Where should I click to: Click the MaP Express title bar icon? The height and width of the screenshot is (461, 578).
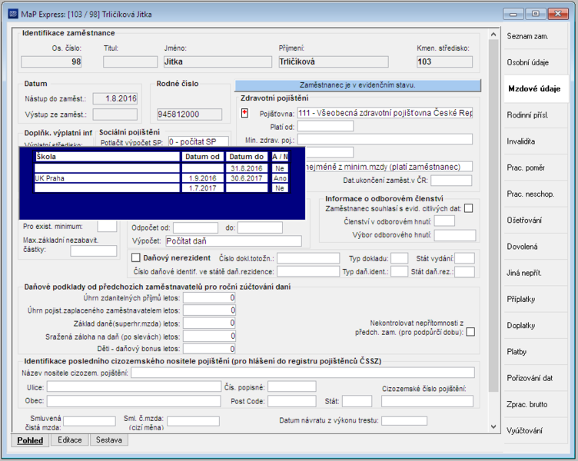click(x=13, y=14)
